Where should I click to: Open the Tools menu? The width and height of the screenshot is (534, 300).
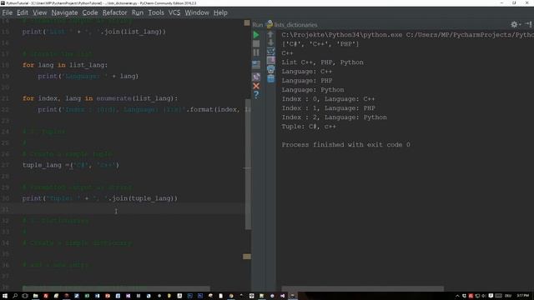point(156,12)
